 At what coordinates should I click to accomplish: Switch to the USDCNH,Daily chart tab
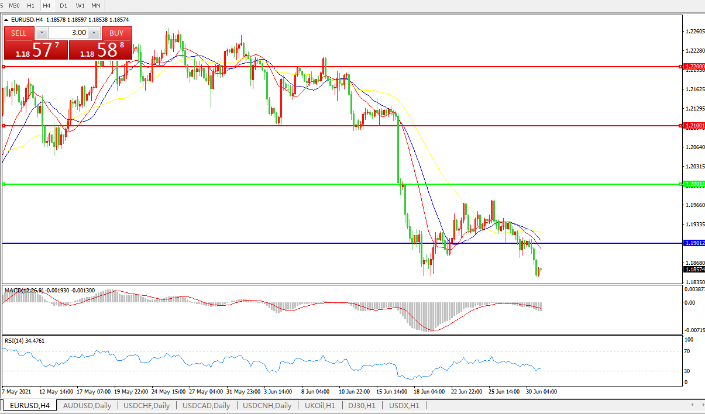(267, 405)
